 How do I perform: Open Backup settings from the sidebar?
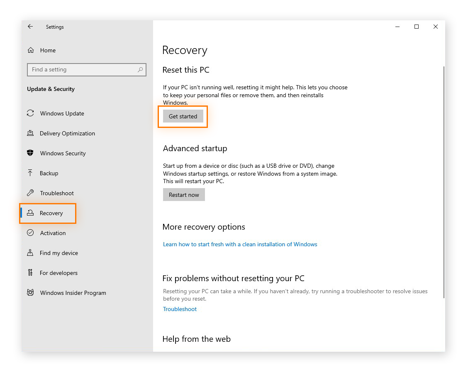(x=30, y=173)
